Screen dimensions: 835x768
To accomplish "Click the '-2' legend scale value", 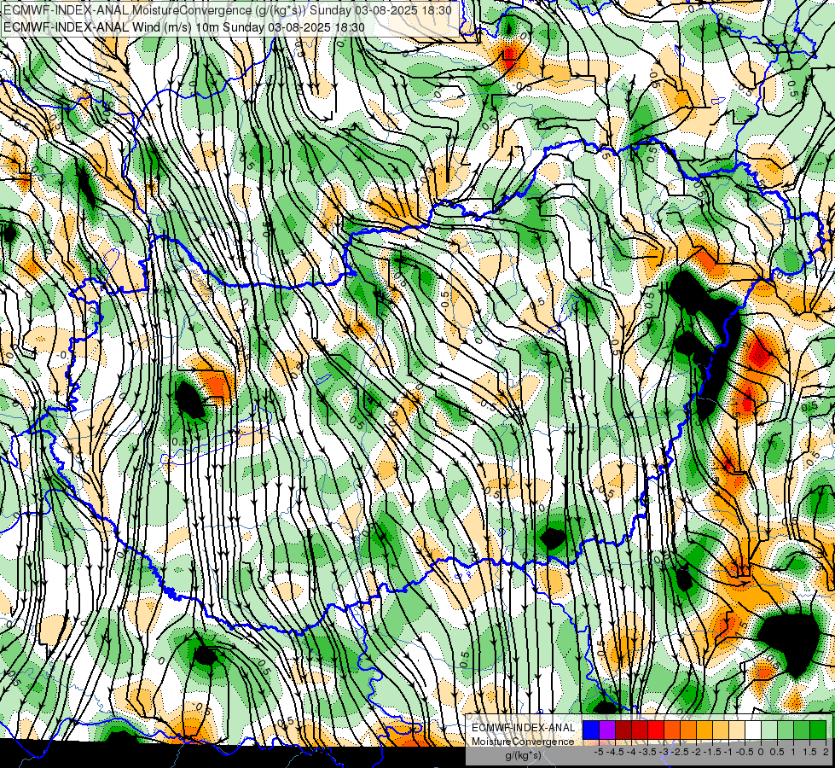I will coord(696,752).
